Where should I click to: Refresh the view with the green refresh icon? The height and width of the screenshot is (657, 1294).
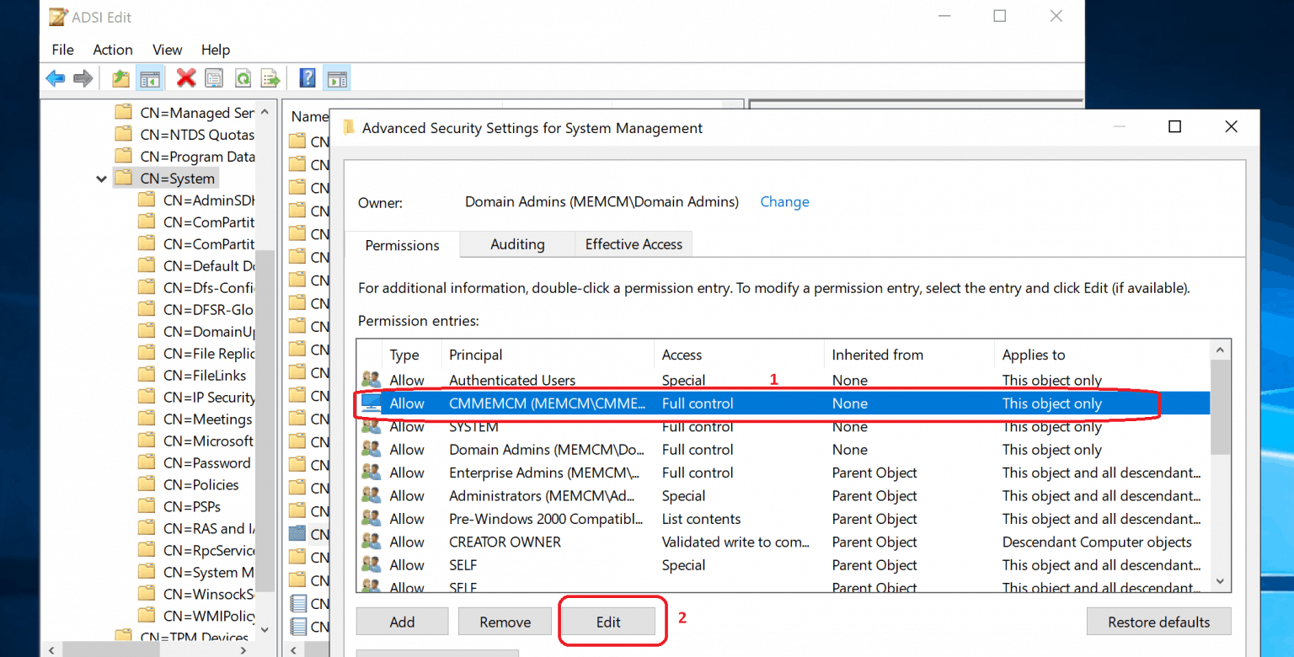tap(243, 77)
